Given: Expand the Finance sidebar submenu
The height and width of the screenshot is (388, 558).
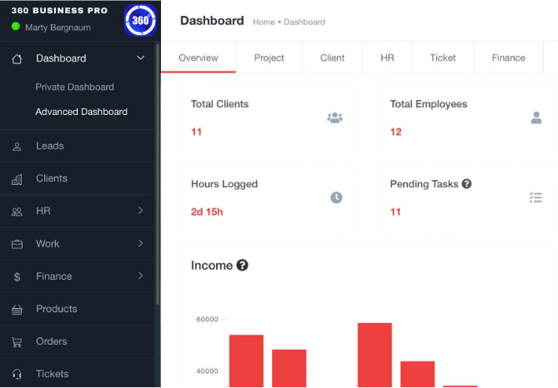Looking at the screenshot, I should click(x=140, y=276).
